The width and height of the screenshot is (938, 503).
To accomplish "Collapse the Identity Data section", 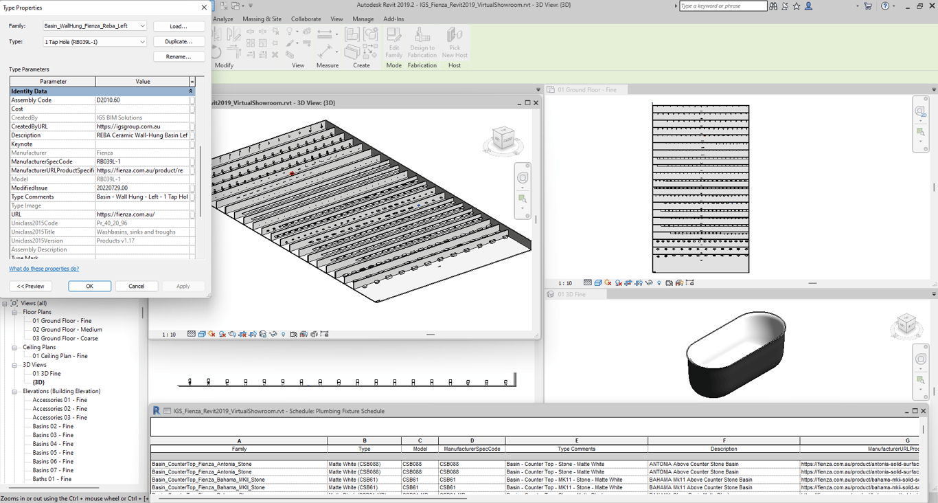I will pos(191,91).
